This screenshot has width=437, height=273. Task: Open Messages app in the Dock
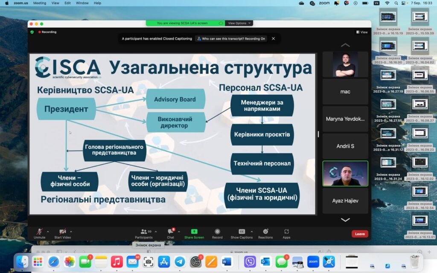tap(282, 261)
